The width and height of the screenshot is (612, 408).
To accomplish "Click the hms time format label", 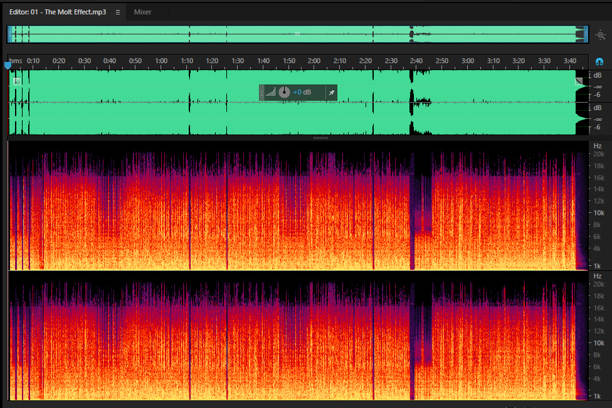I will [16, 61].
